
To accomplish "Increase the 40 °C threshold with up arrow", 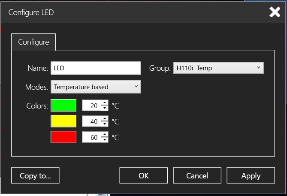I will pyautogui.click(x=105, y=118).
